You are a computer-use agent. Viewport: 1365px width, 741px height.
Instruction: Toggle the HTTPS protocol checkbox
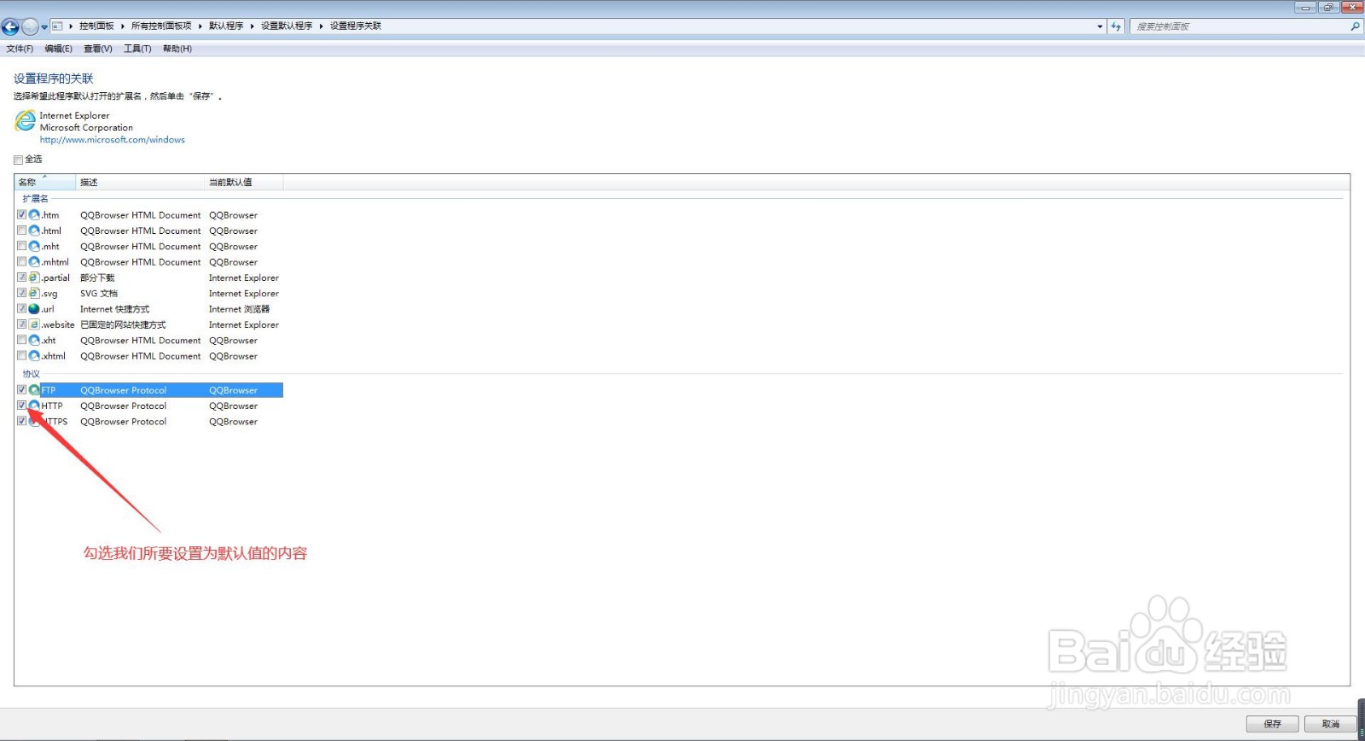point(21,421)
